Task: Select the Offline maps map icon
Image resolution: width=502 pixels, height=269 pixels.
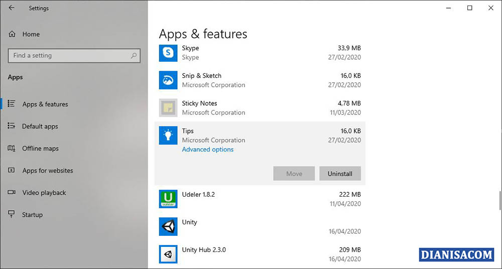Action: (x=11, y=148)
